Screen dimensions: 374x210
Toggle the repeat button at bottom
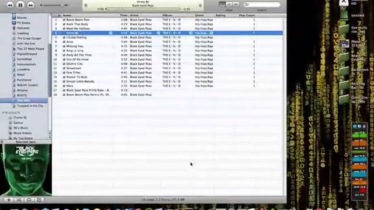coord(29,199)
